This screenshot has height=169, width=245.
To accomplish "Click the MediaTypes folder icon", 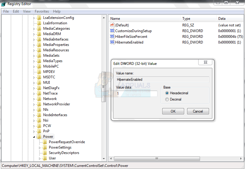I will click(x=39, y=61).
